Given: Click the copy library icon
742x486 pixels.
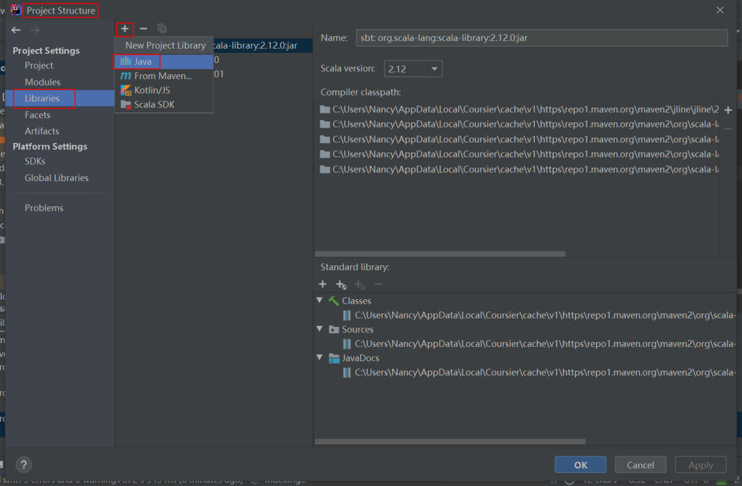Looking at the screenshot, I should [162, 28].
